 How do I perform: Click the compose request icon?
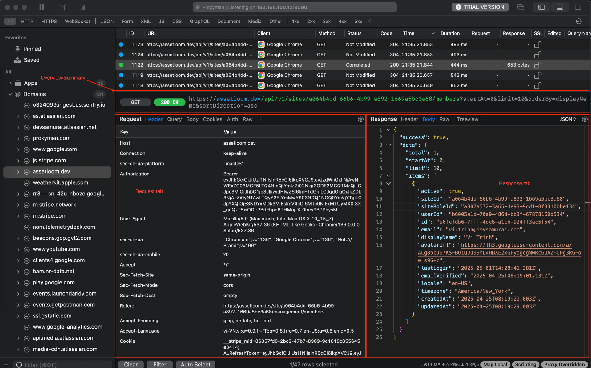(62, 7)
